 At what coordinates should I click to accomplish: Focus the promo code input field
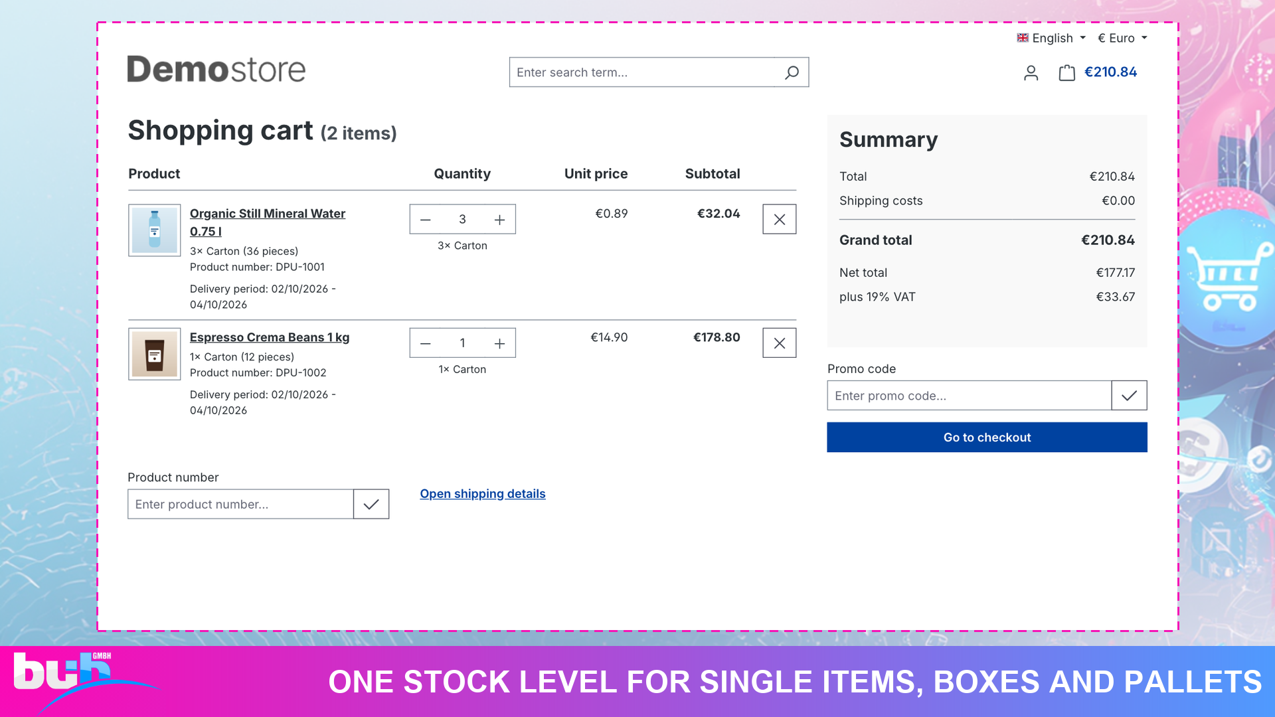[969, 396]
